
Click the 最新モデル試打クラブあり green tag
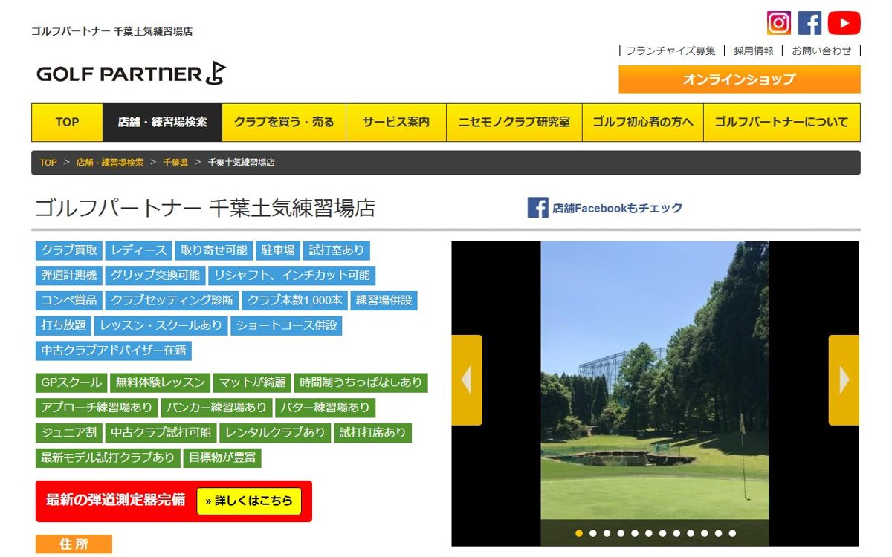(x=108, y=457)
